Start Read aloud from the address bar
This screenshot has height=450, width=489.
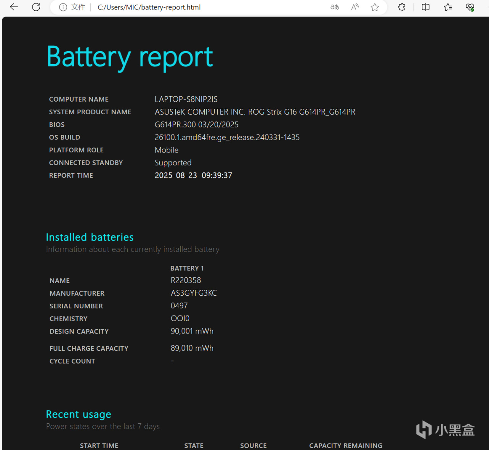point(355,7)
